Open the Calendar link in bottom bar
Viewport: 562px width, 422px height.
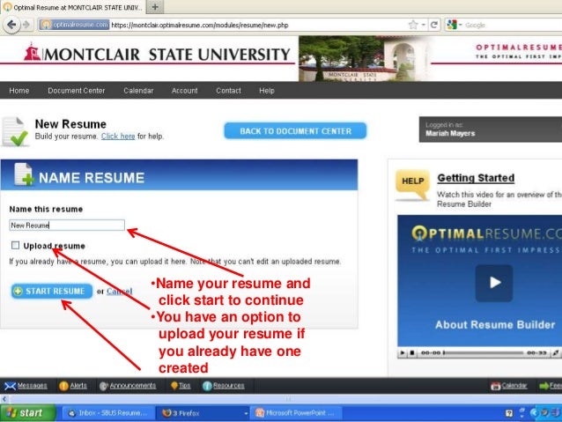coord(514,385)
